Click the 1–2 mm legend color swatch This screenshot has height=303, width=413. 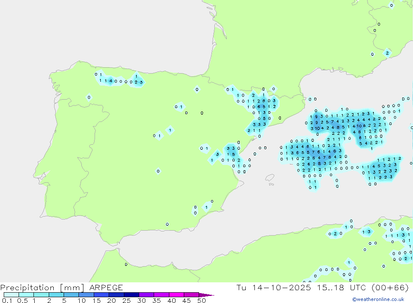41,295
